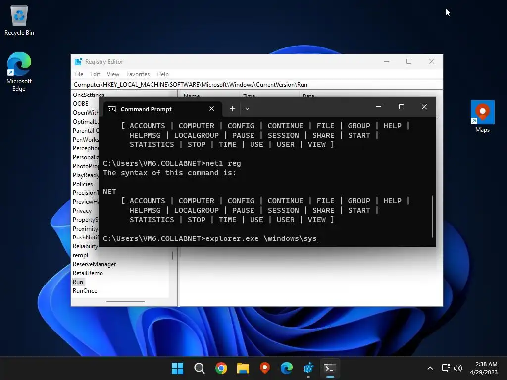The width and height of the screenshot is (507, 380).
Task: Click the Terminal taskbar icon
Action: click(x=330, y=368)
